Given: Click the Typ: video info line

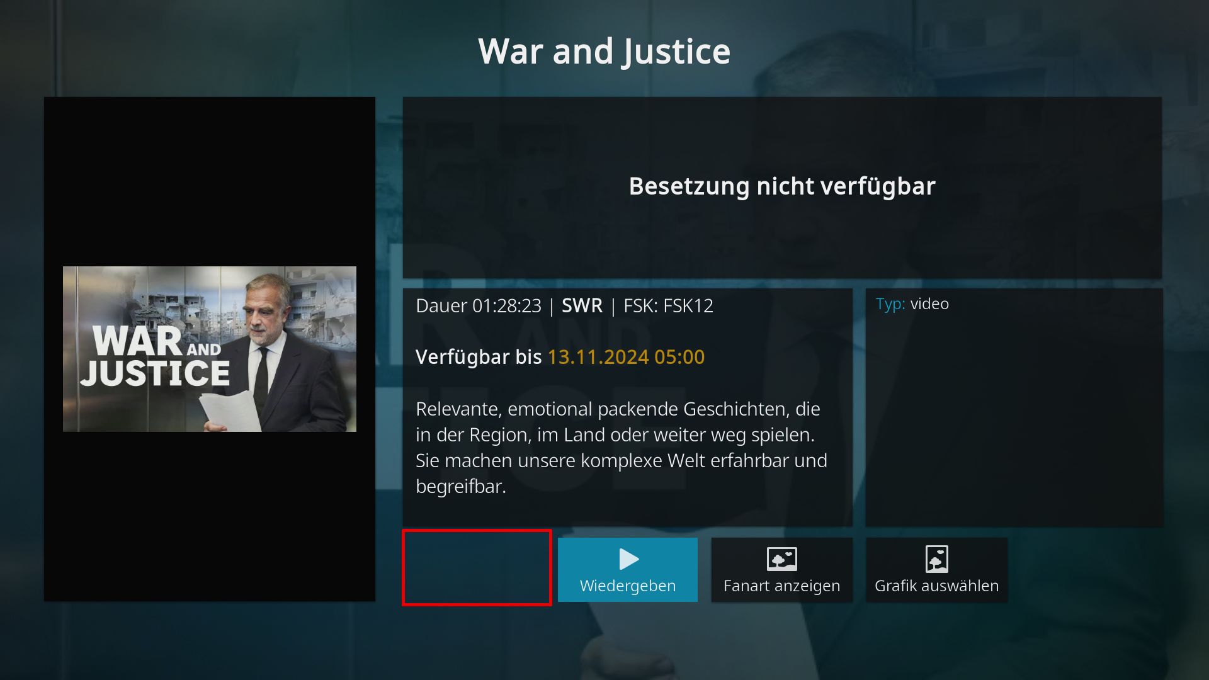Looking at the screenshot, I should pos(912,304).
